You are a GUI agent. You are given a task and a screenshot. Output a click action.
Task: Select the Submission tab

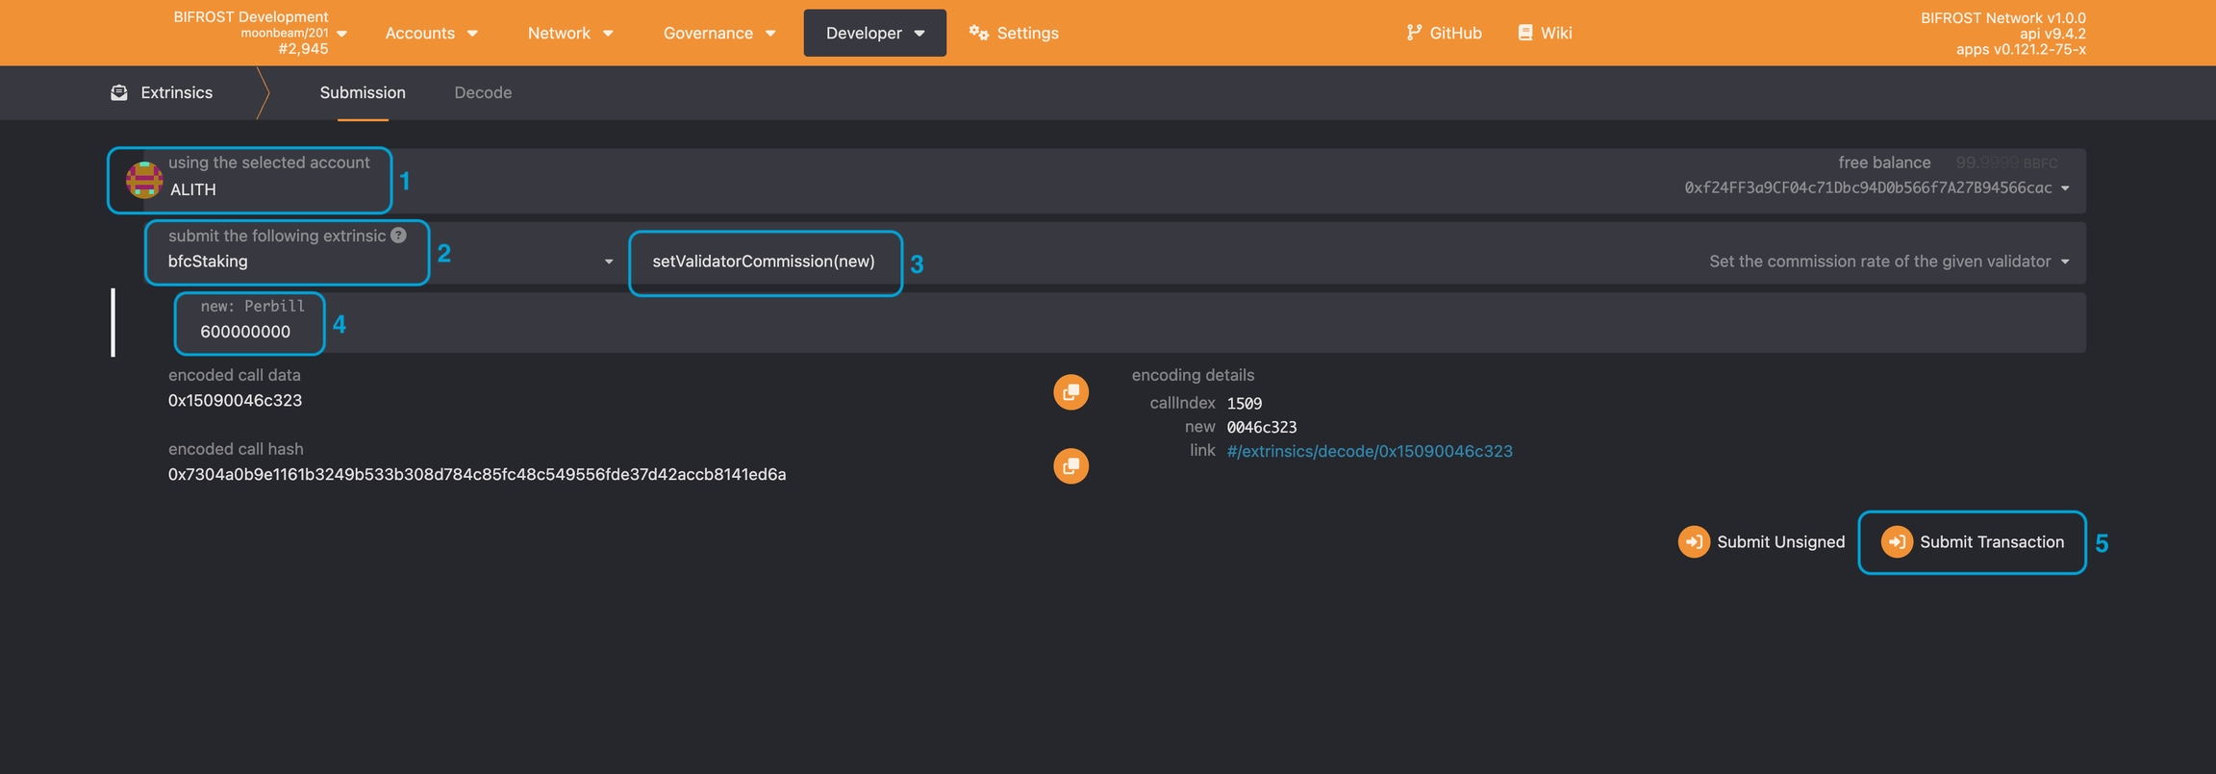pyautogui.click(x=363, y=93)
